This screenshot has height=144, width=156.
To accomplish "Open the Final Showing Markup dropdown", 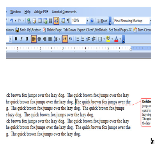I will 150,21.
